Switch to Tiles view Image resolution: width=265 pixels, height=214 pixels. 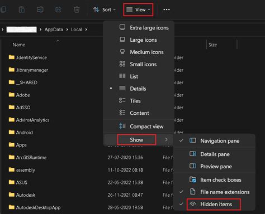[x=139, y=101]
